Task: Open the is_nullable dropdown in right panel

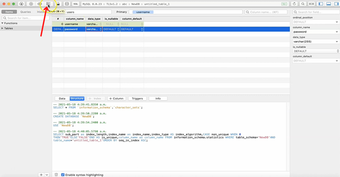Action: [316, 51]
